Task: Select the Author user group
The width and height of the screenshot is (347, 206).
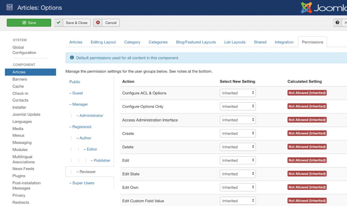Action: tap(84, 138)
